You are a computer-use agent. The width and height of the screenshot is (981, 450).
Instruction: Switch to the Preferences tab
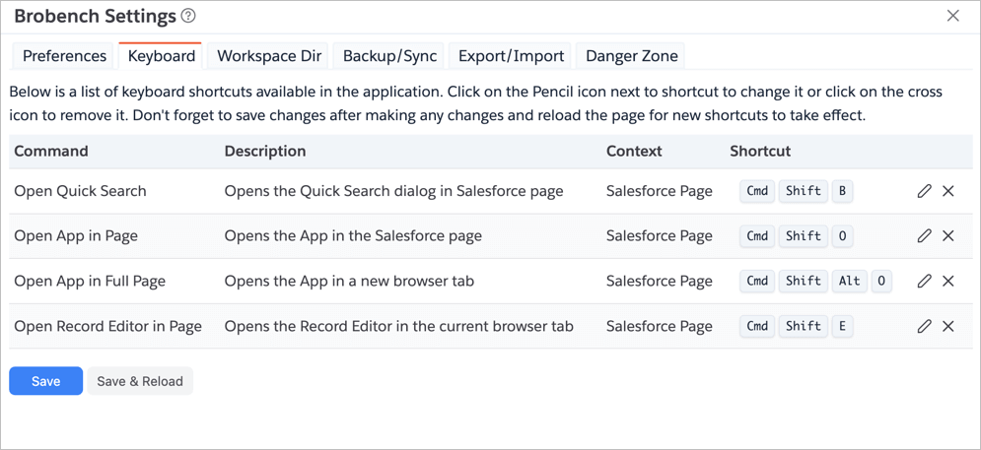pos(64,56)
